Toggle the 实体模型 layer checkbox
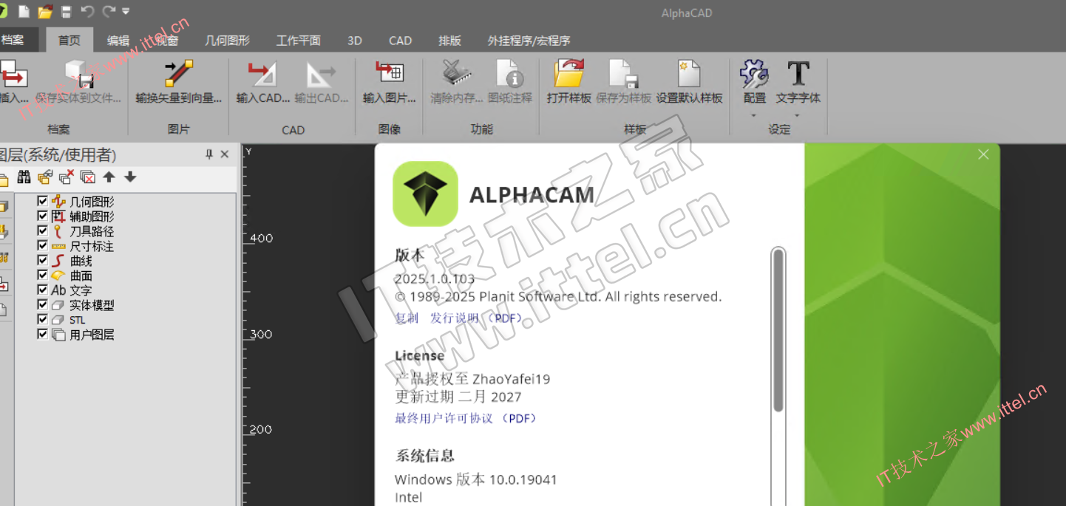1066x506 pixels. tap(42, 304)
